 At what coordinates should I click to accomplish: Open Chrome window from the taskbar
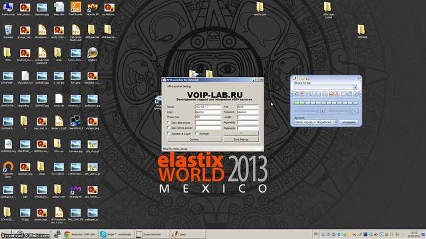click(x=81, y=234)
